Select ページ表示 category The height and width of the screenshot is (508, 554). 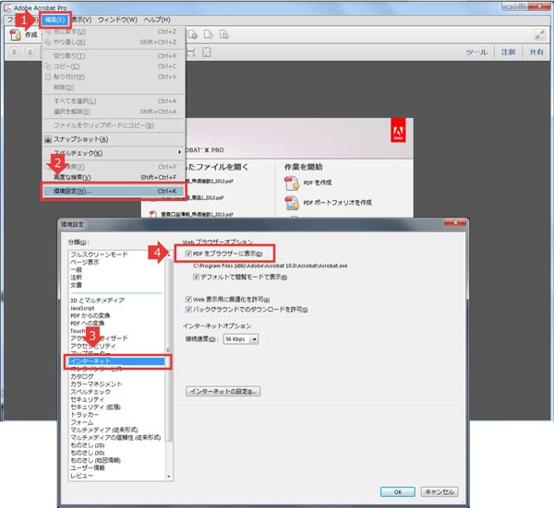click(84, 262)
